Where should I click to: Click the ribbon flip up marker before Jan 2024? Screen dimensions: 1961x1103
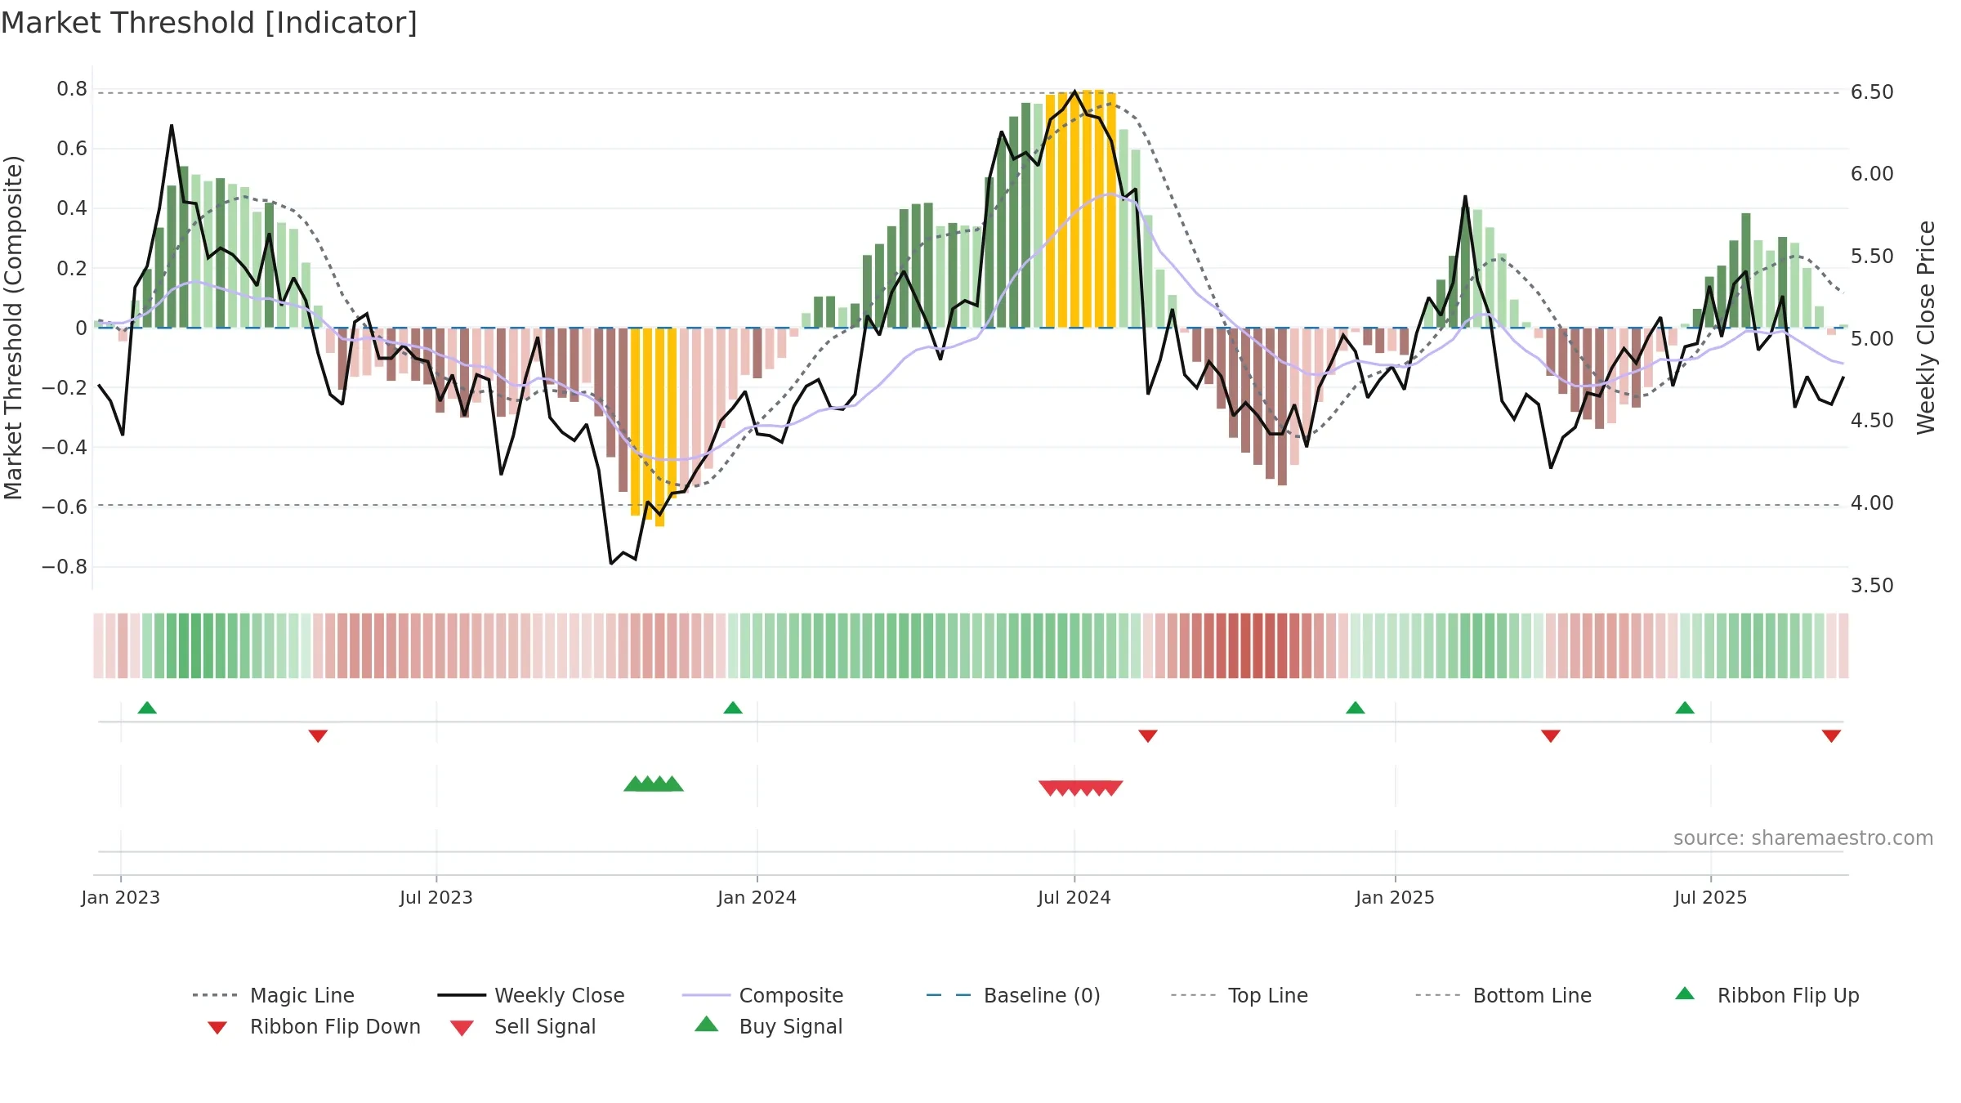(x=733, y=708)
